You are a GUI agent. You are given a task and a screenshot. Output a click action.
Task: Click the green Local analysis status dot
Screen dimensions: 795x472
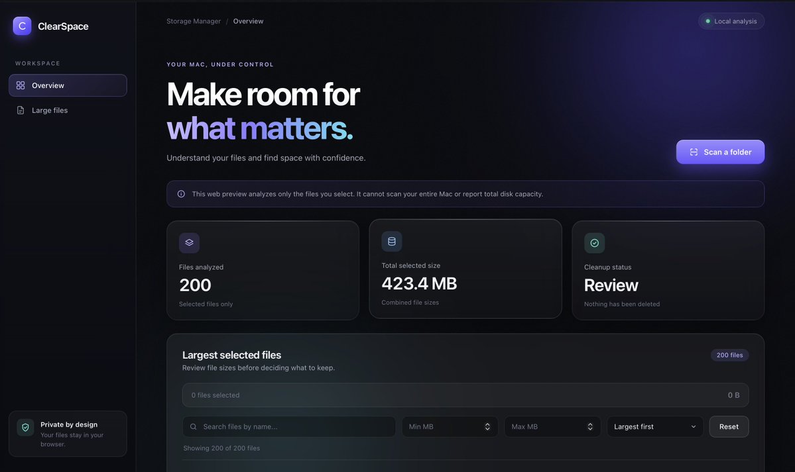(707, 21)
